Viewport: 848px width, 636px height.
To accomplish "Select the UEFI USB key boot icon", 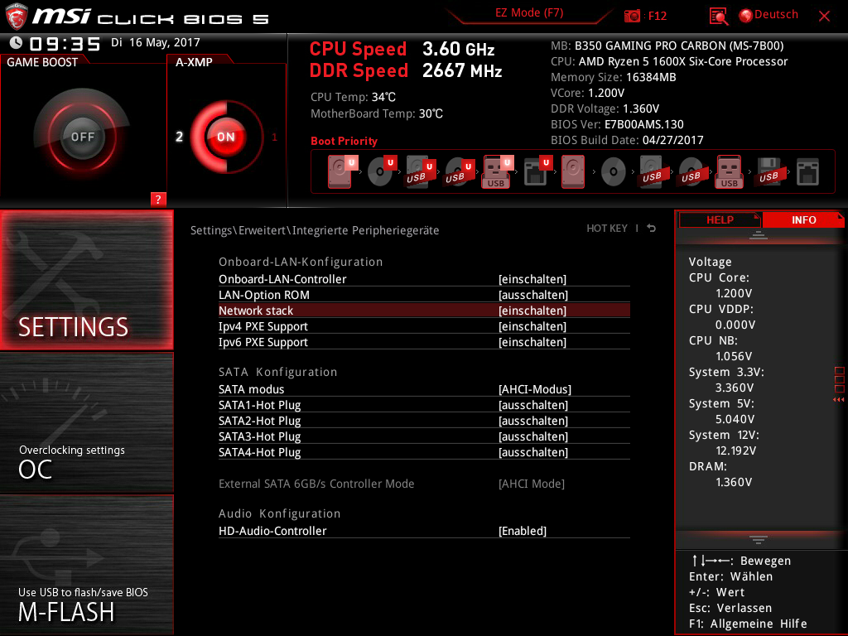I will 497,171.
